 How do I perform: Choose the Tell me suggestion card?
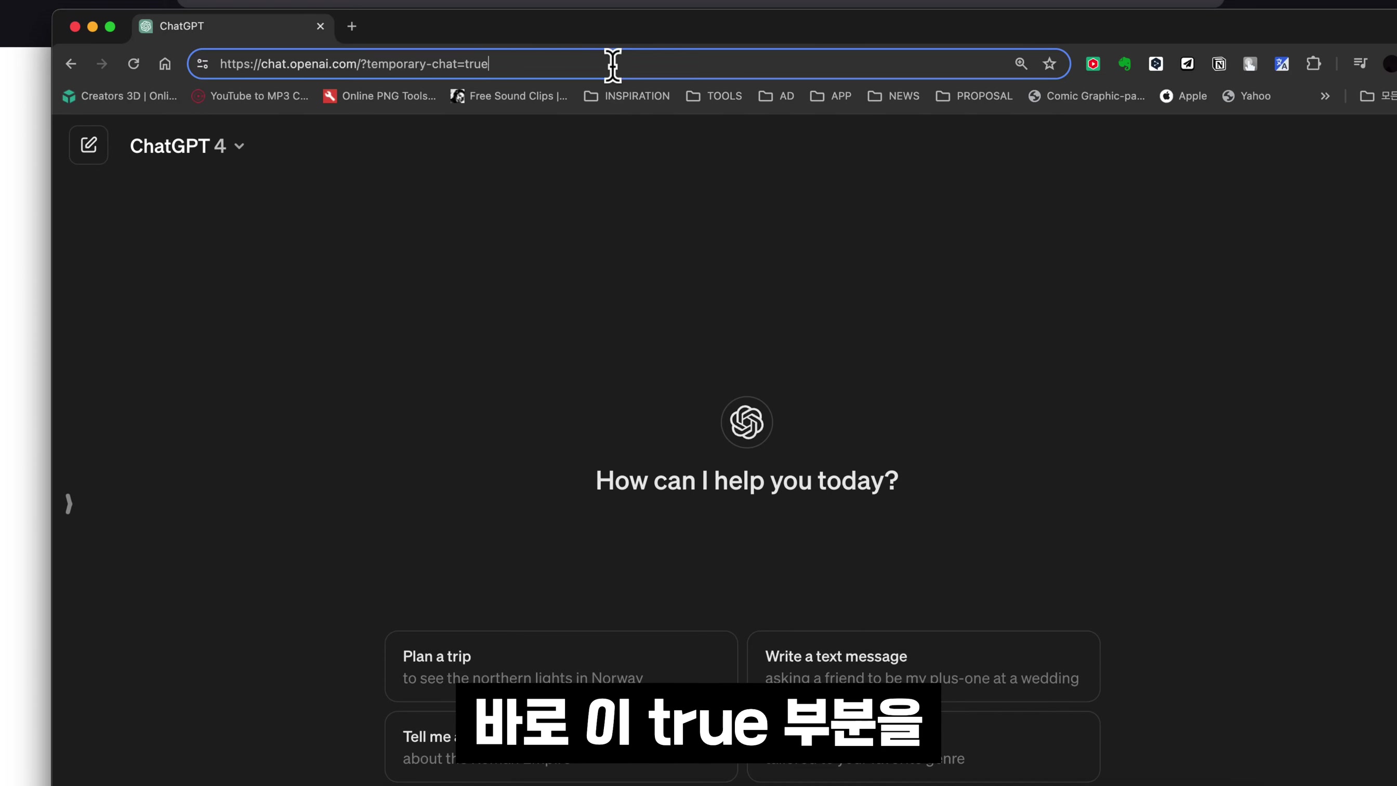click(x=561, y=746)
